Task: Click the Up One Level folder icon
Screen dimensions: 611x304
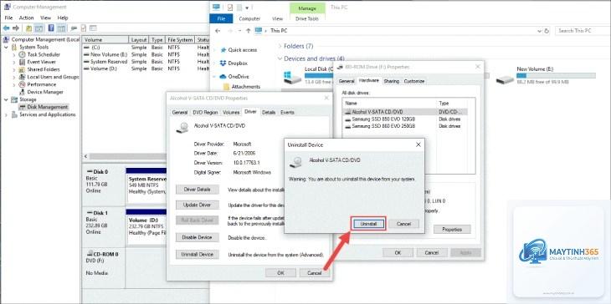Action: 28,28
